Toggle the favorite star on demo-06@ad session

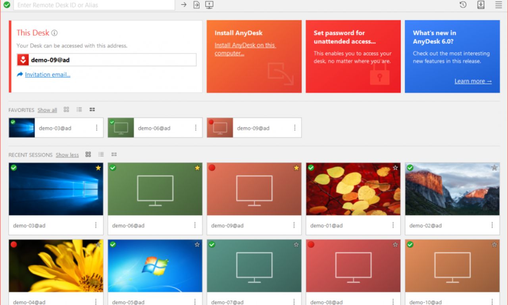pos(197,168)
